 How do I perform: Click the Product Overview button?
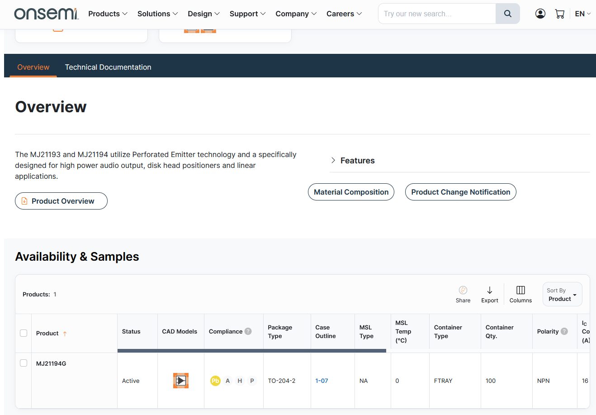click(61, 201)
